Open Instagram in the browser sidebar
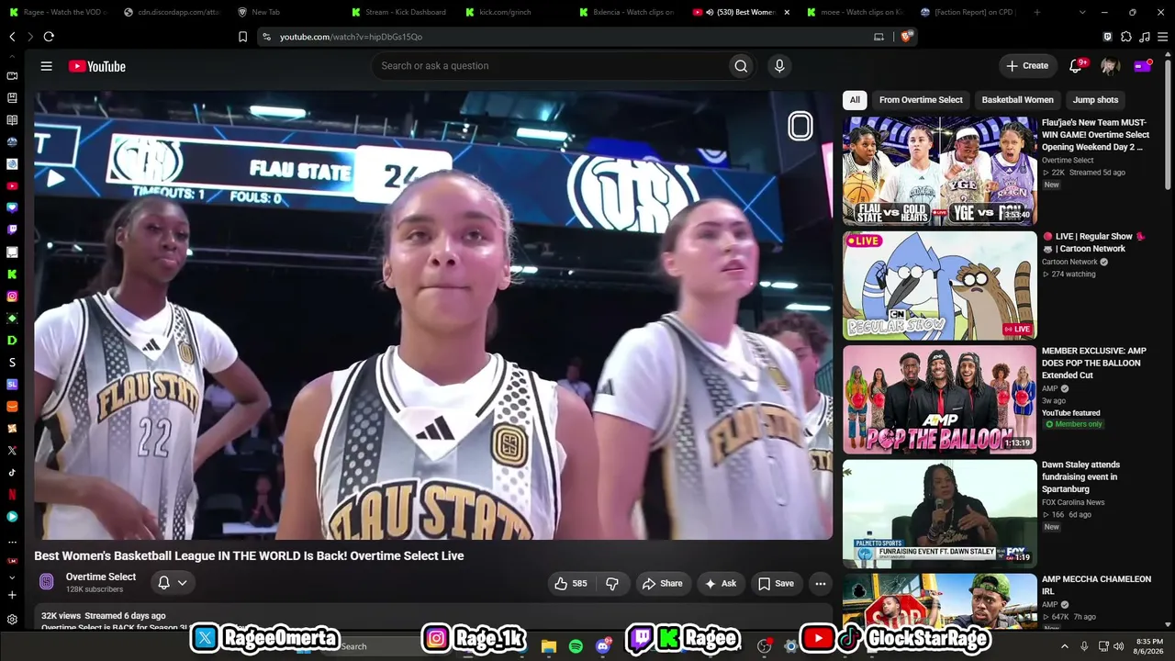1175x661 pixels. (x=12, y=297)
